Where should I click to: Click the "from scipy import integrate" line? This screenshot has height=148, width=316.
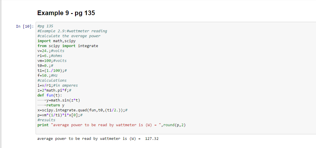tap(68, 46)
